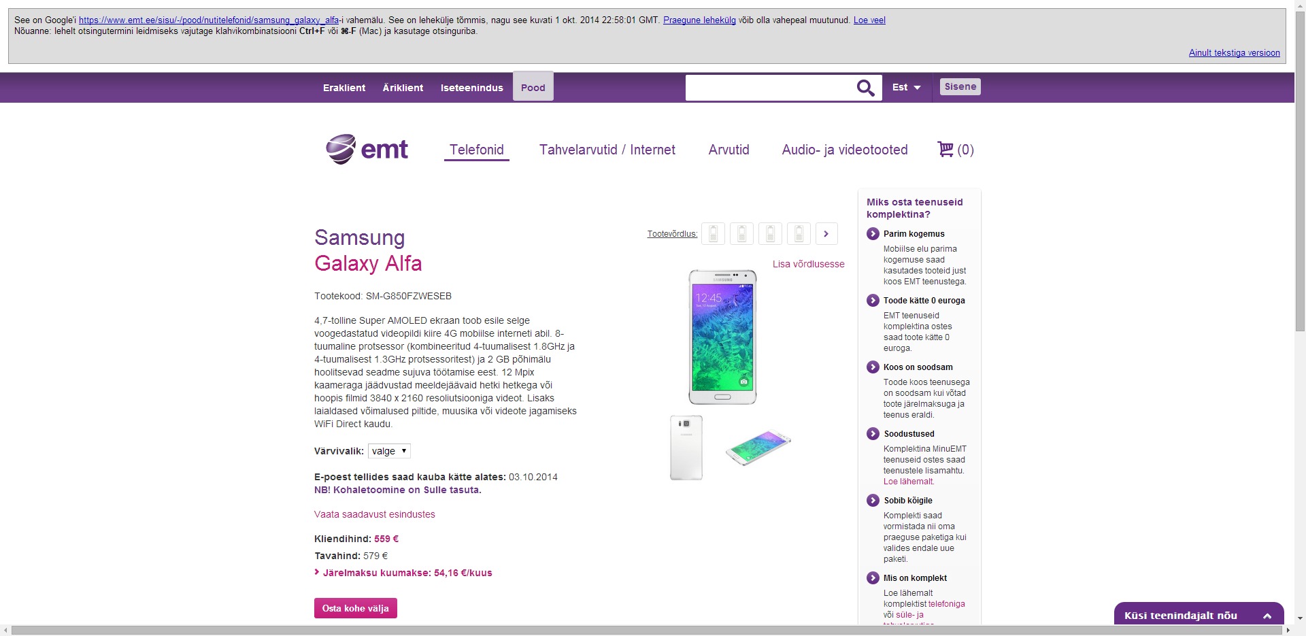Select the phone back view thumbnail
Image resolution: width=1306 pixels, height=636 pixels.
point(686,448)
